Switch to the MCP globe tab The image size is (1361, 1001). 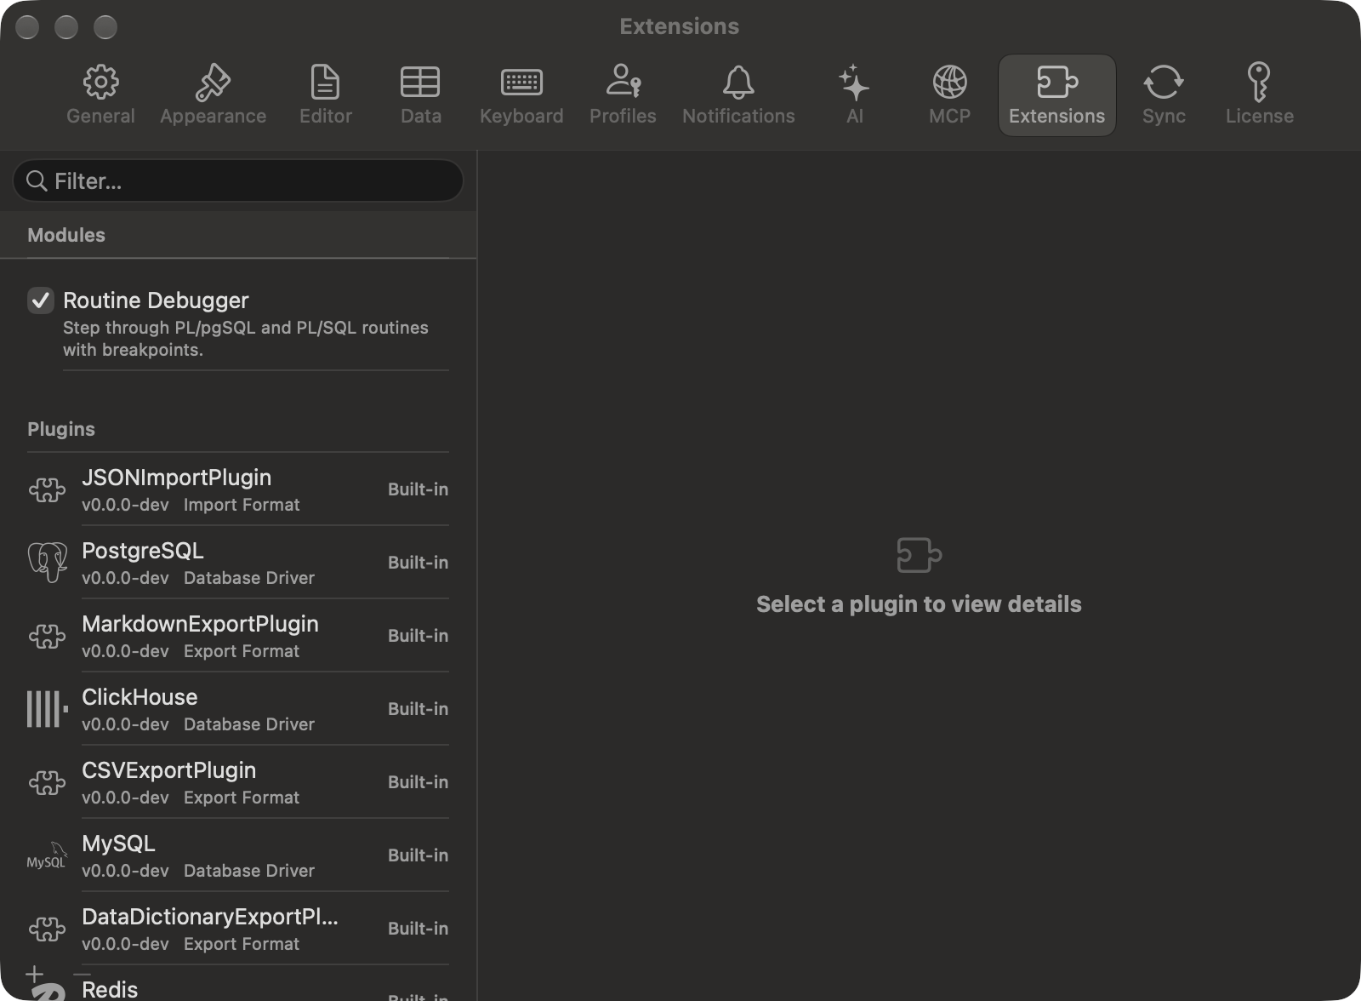949,95
